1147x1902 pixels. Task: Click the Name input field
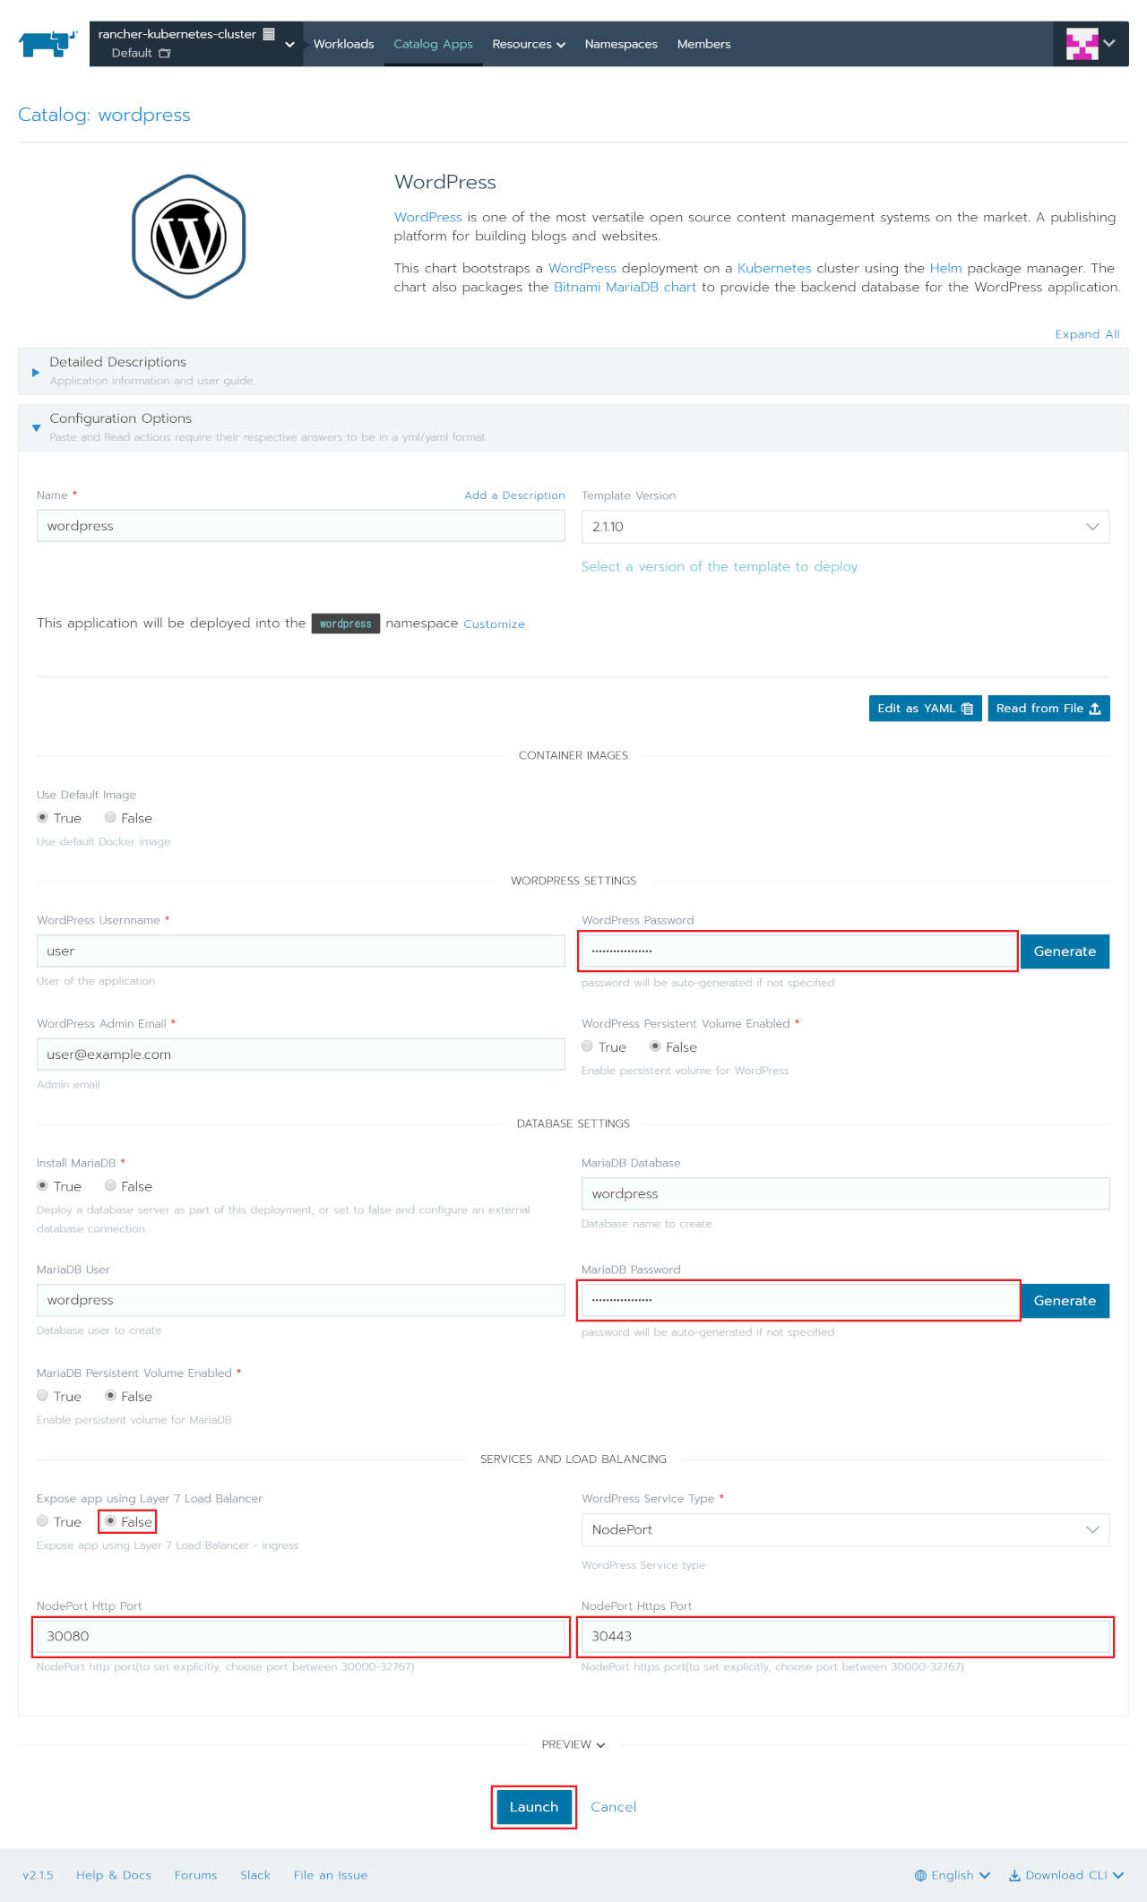pos(300,526)
